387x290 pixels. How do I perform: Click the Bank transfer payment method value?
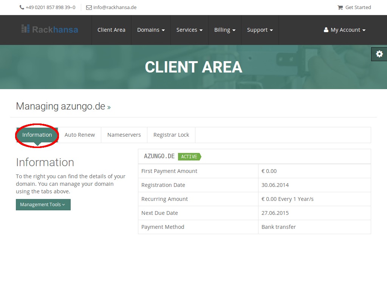279,227
